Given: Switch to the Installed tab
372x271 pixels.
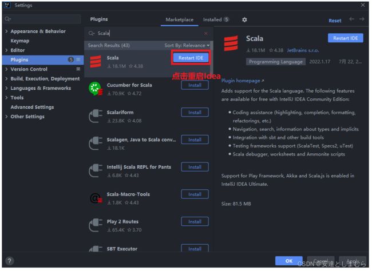Looking at the screenshot, I should tap(216, 19).
